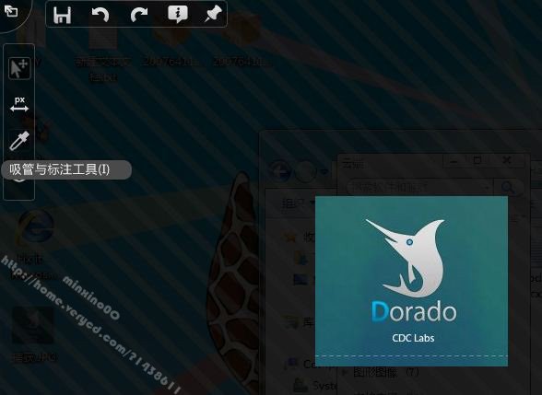Open the info speech bubble icon
The height and width of the screenshot is (395, 542).
point(178,15)
